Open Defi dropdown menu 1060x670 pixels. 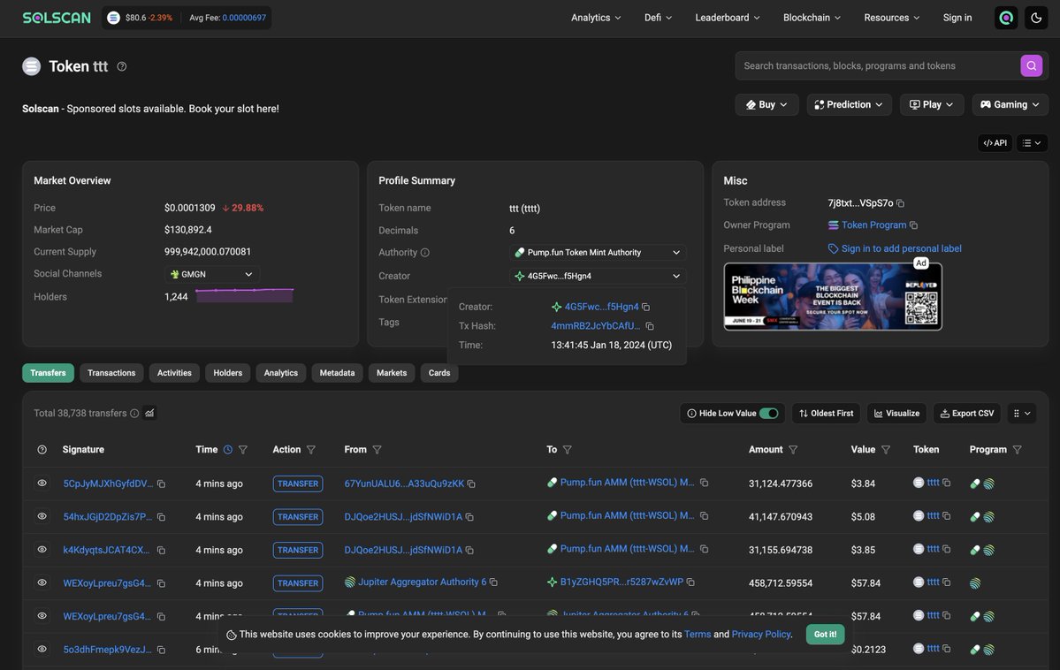pos(658,18)
